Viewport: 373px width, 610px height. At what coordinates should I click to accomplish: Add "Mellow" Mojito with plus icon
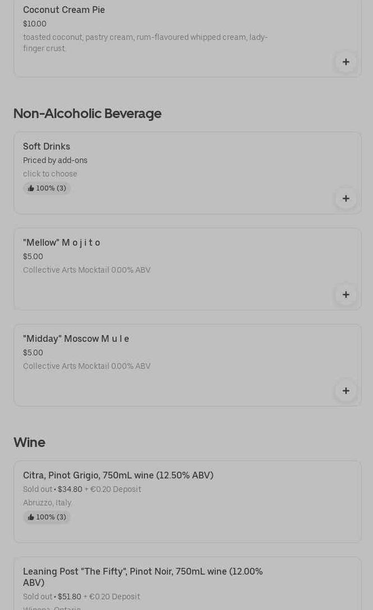pos(345,295)
